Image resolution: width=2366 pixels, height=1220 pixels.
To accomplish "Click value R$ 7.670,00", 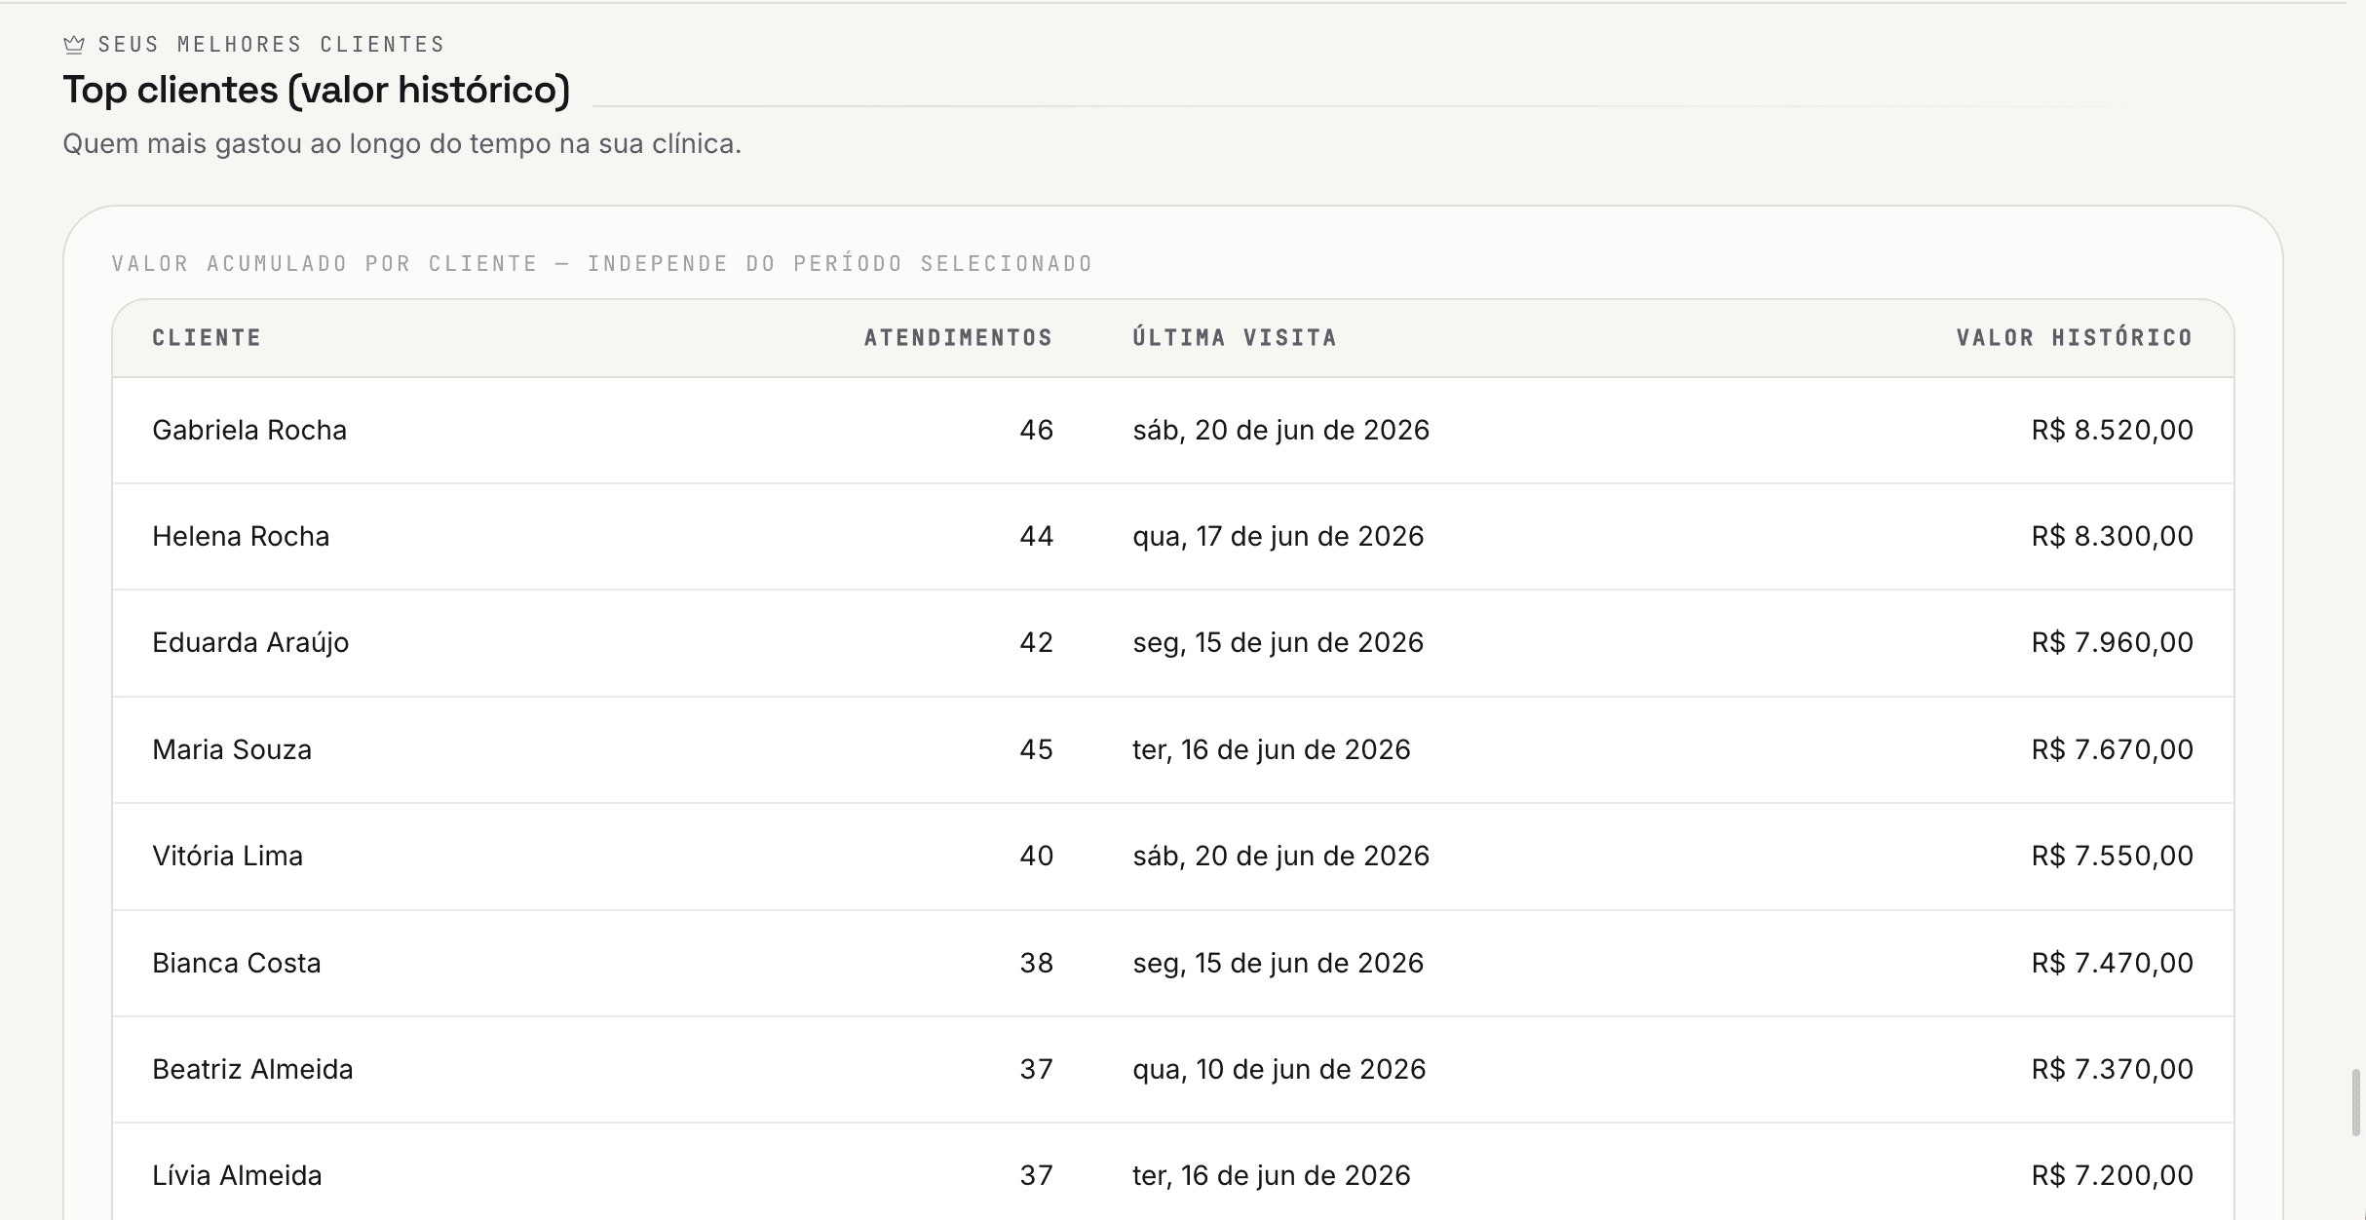I will click(2112, 749).
